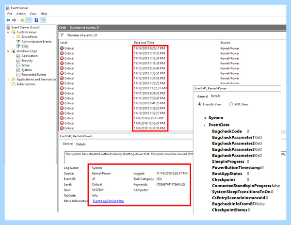The height and width of the screenshot is (225, 291).
Task: Click the error icon for 11/14/2018 7:17:32 PM
Action: point(62,53)
